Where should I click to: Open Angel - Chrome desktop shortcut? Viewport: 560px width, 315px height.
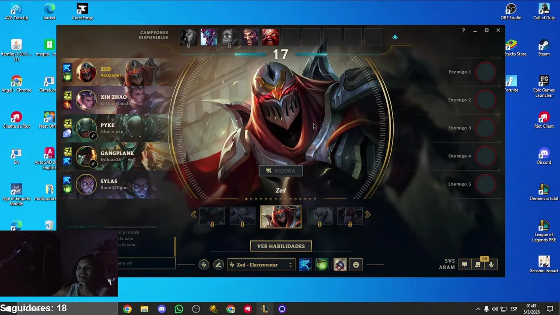[16, 84]
